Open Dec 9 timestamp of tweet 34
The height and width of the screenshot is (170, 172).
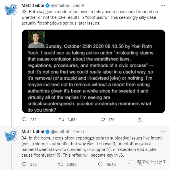(x=78, y=132)
